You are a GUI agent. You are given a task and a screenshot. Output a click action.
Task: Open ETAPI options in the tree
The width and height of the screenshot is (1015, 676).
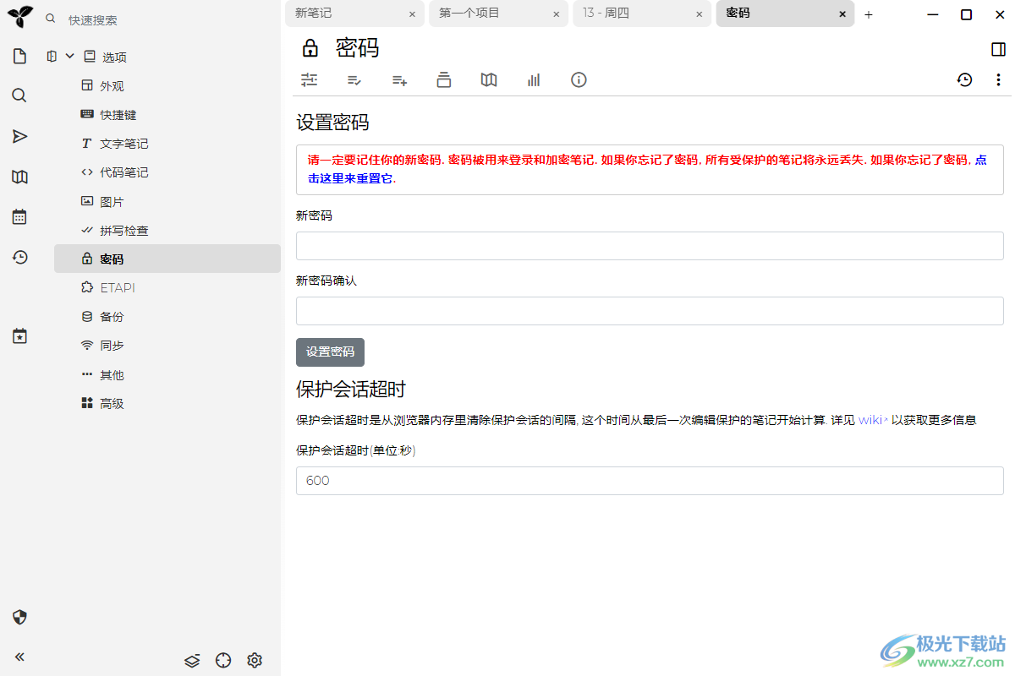pyautogui.click(x=118, y=287)
